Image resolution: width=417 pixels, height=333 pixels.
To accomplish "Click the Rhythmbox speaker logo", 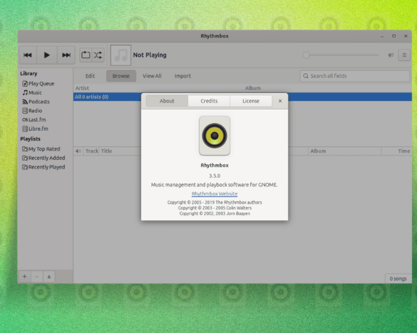I will (215, 136).
